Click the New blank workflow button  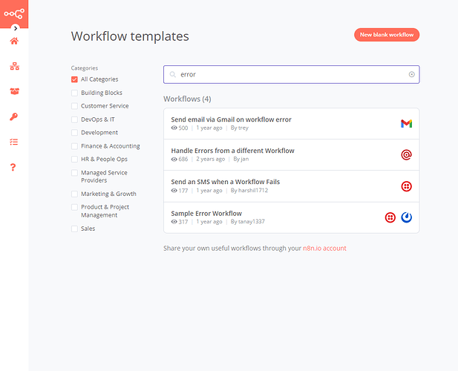click(387, 35)
